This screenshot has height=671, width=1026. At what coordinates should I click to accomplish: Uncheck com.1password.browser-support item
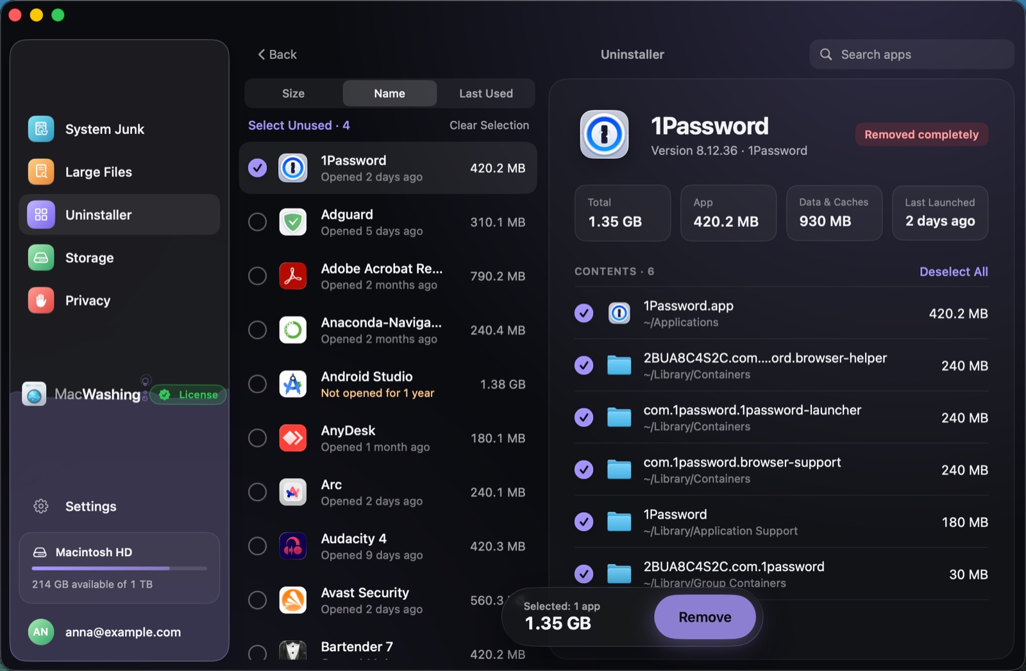(x=584, y=470)
